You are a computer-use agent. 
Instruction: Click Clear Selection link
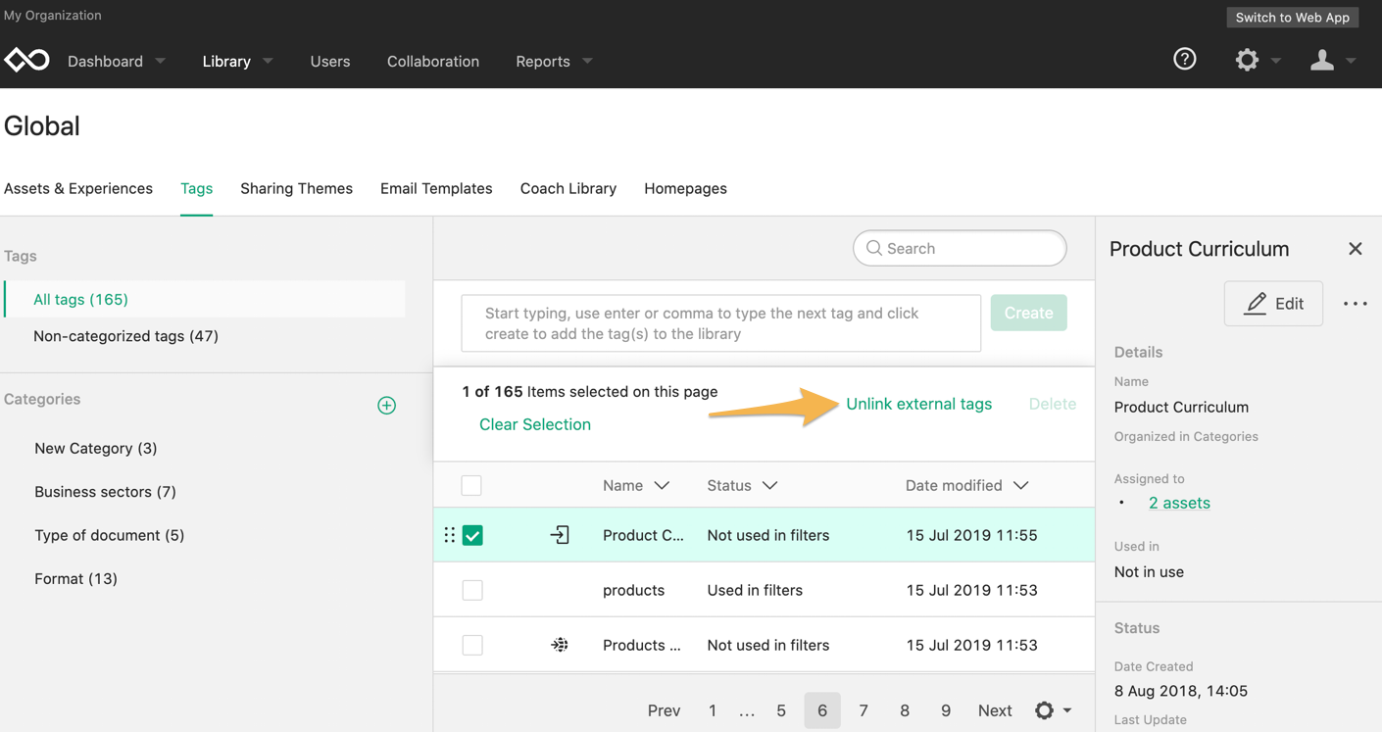click(535, 424)
